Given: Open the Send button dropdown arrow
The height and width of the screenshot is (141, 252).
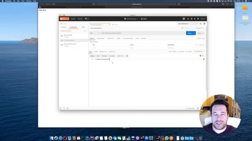Looking at the screenshot, I should [194, 33].
